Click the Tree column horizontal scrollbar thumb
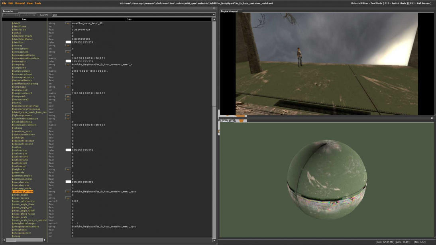Viewport: 436px width, 245px height. pyautogui.click(x=11, y=240)
